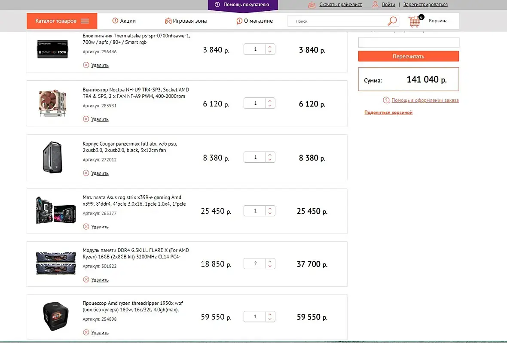Click delete X icon for Thermaltake power supply

(86, 65)
